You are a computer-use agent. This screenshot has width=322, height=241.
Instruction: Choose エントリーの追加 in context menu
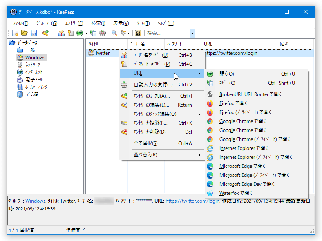pos(162,96)
